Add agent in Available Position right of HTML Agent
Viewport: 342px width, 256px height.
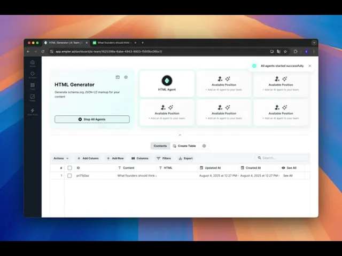(x=224, y=84)
